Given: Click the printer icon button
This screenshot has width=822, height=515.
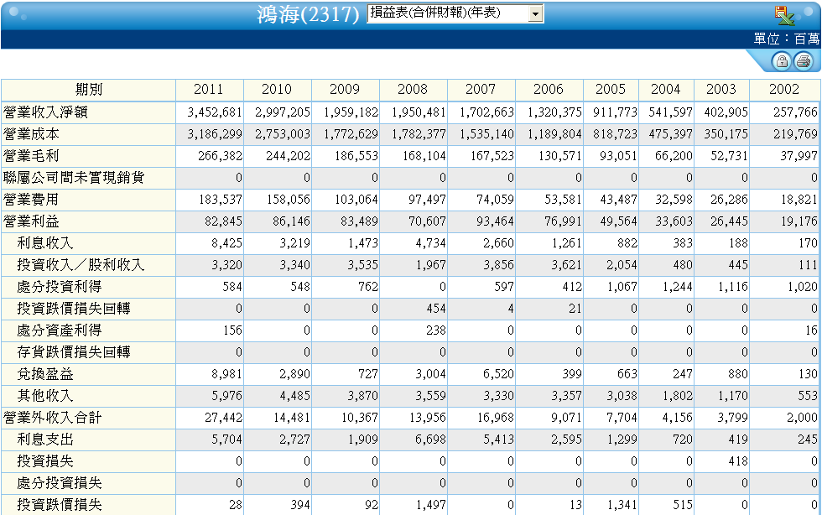Looking at the screenshot, I should pos(803,61).
